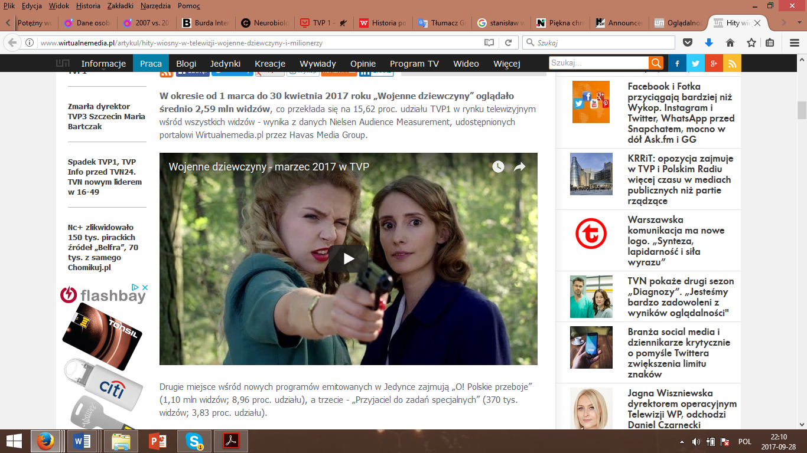Click the site Szukaj... search field
This screenshot has width=807, height=453.
598,63
